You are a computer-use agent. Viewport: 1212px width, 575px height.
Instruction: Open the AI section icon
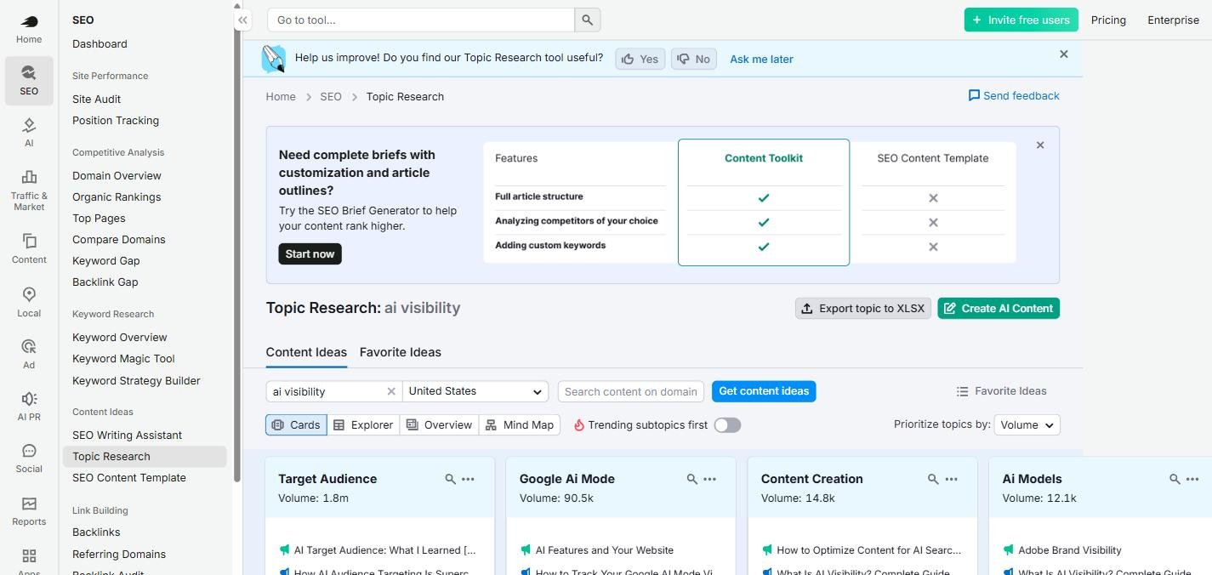click(x=29, y=133)
